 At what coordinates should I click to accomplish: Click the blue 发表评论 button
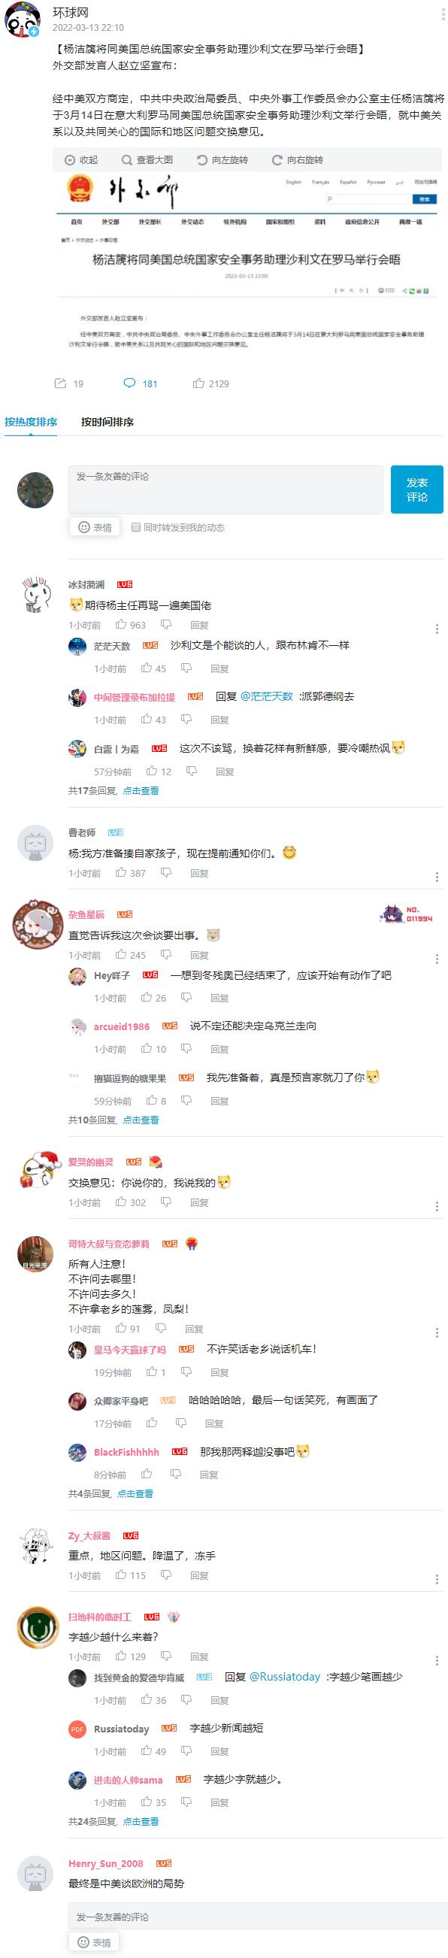tap(417, 489)
